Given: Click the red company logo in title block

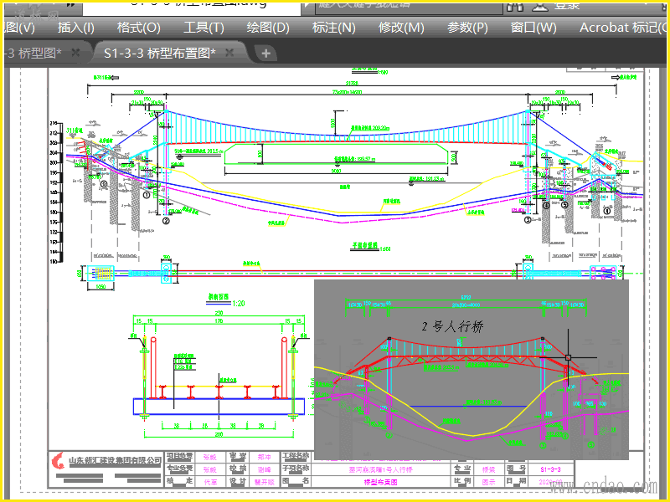Looking at the screenshot, I should tap(58, 460).
